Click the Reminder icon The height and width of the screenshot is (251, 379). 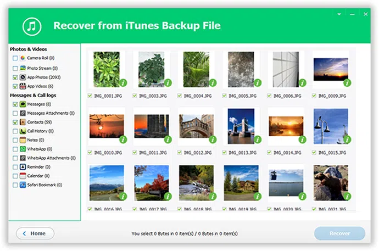(23, 166)
